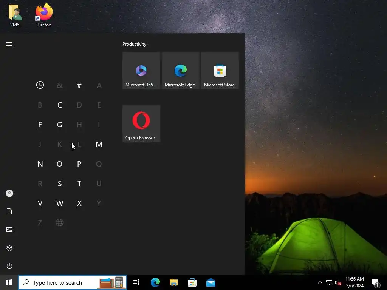Open the user account icon in Start
The image size is (387, 290).
tap(9, 193)
